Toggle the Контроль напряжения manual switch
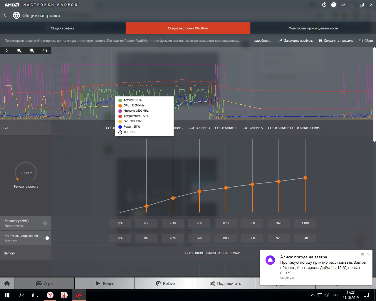The width and height of the screenshot is (376, 301). (x=46, y=238)
